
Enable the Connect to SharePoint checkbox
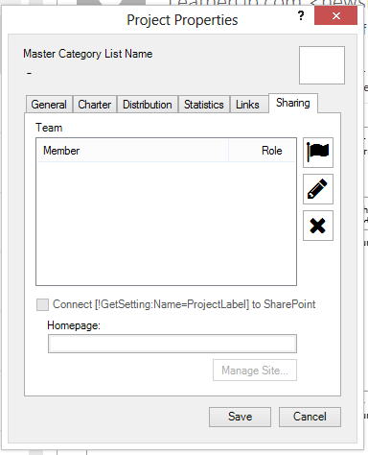42,304
